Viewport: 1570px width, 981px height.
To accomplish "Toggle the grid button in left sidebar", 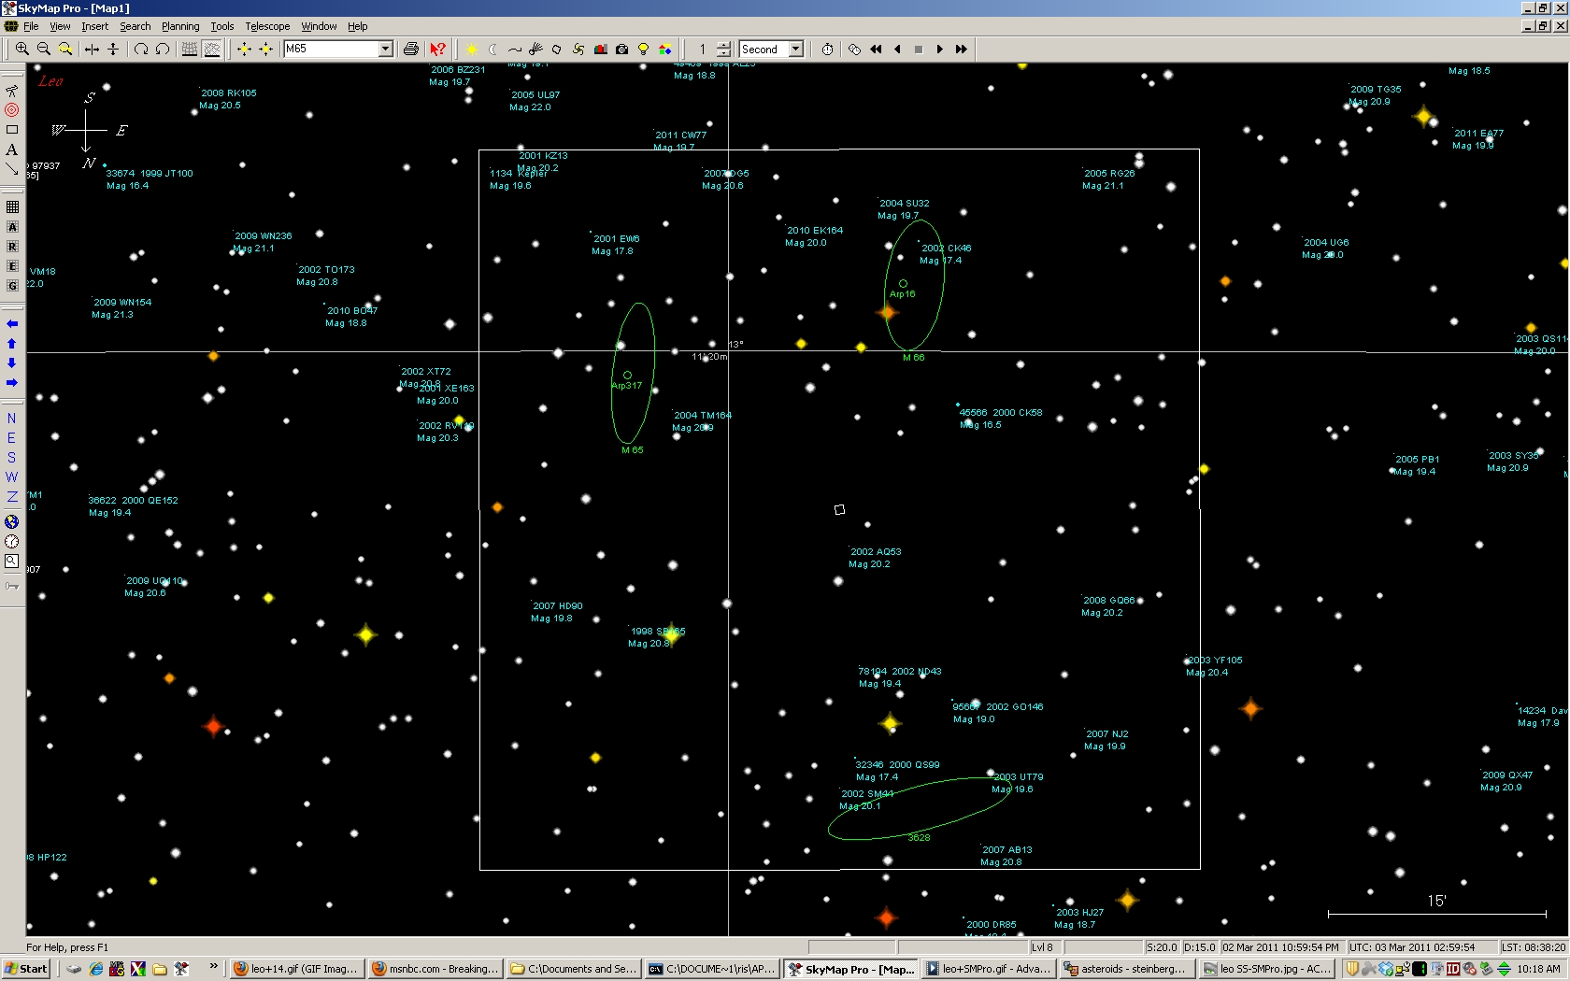I will pos(12,207).
